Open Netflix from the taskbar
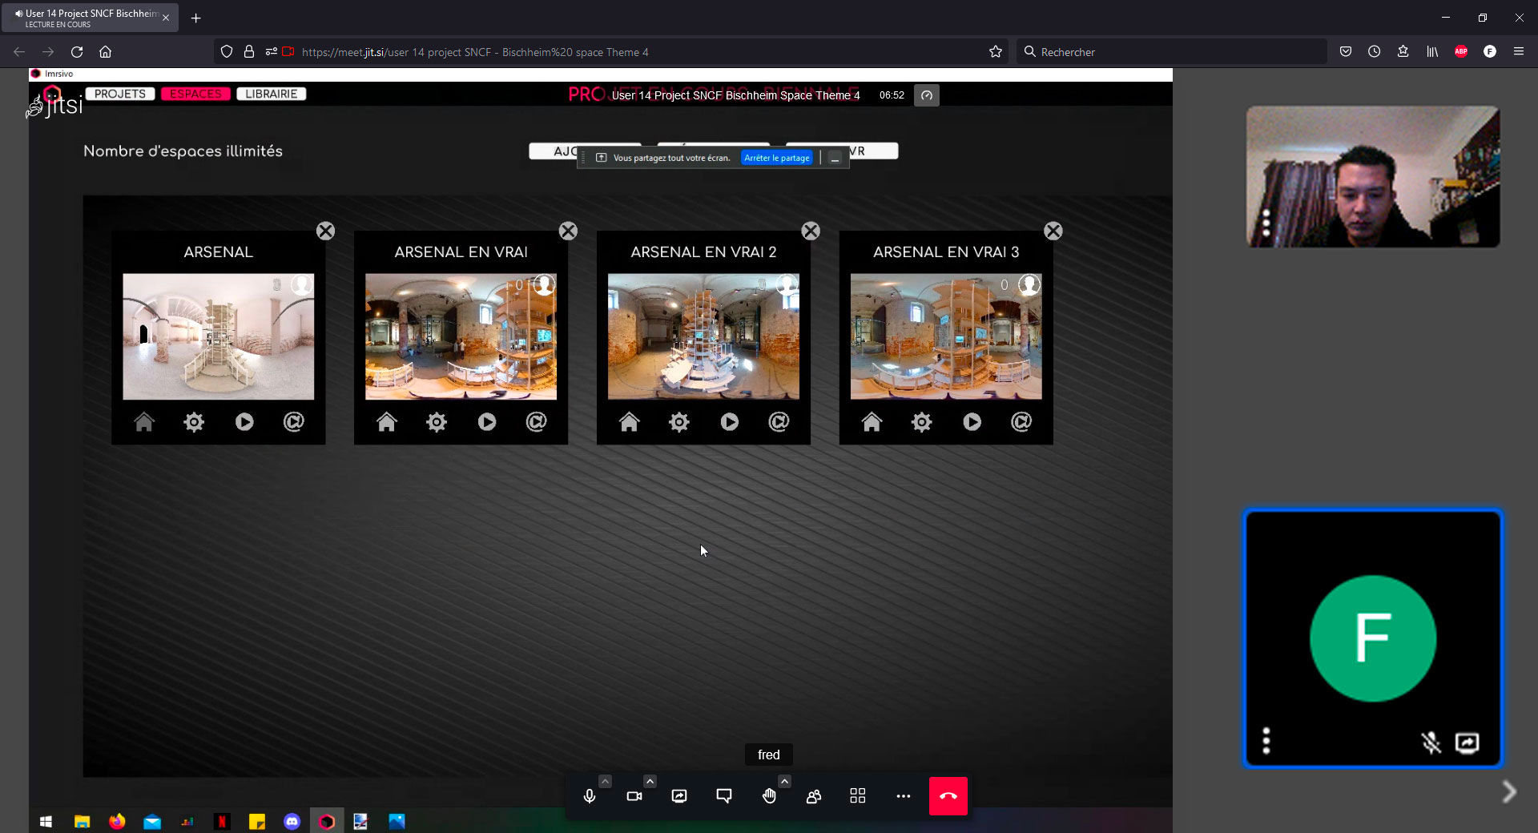Viewport: 1538px width, 833px height. pos(222,821)
